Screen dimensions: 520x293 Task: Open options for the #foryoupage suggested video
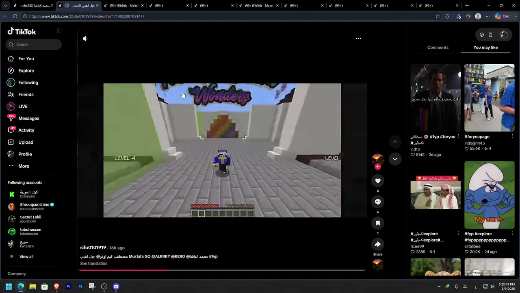[x=512, y=136]
